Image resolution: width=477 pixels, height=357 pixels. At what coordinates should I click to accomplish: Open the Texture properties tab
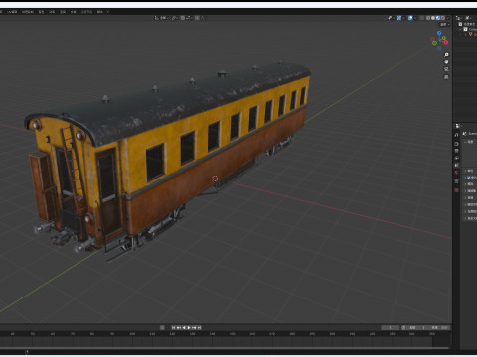457,190
